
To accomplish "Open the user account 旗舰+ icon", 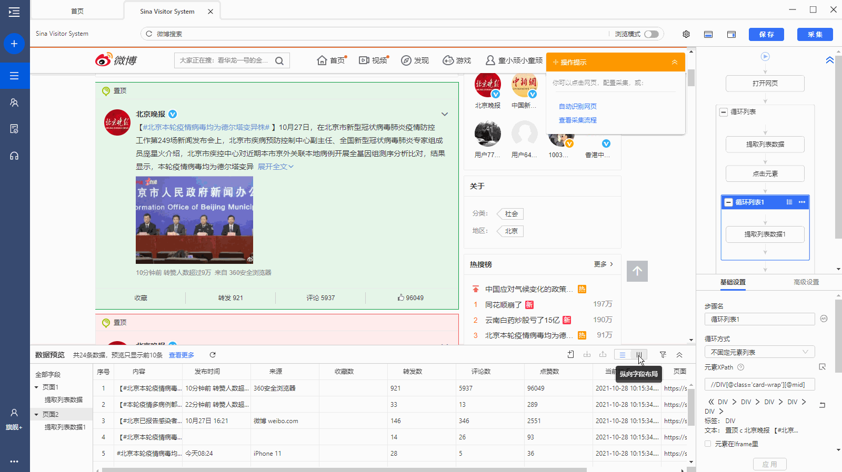I will [14, 419].
